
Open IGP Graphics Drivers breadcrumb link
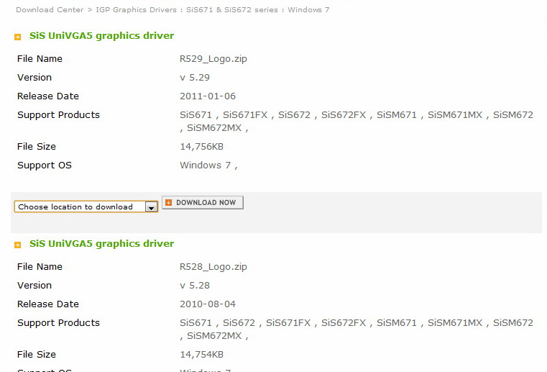(x=137, y=10)
